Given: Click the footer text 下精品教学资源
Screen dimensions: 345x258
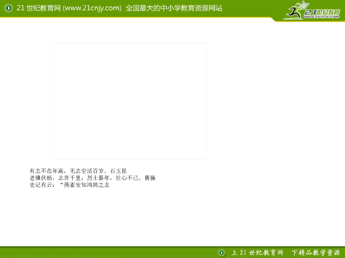Looking at the screenshot, I should [316, 253].
